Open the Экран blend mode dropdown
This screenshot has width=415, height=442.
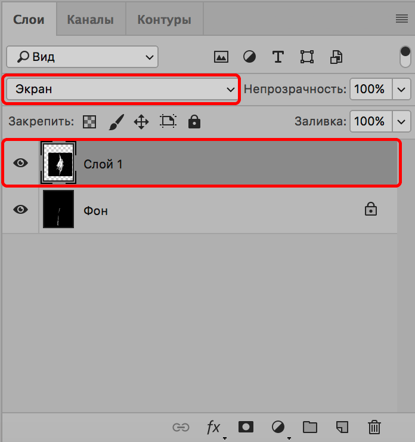122,90
